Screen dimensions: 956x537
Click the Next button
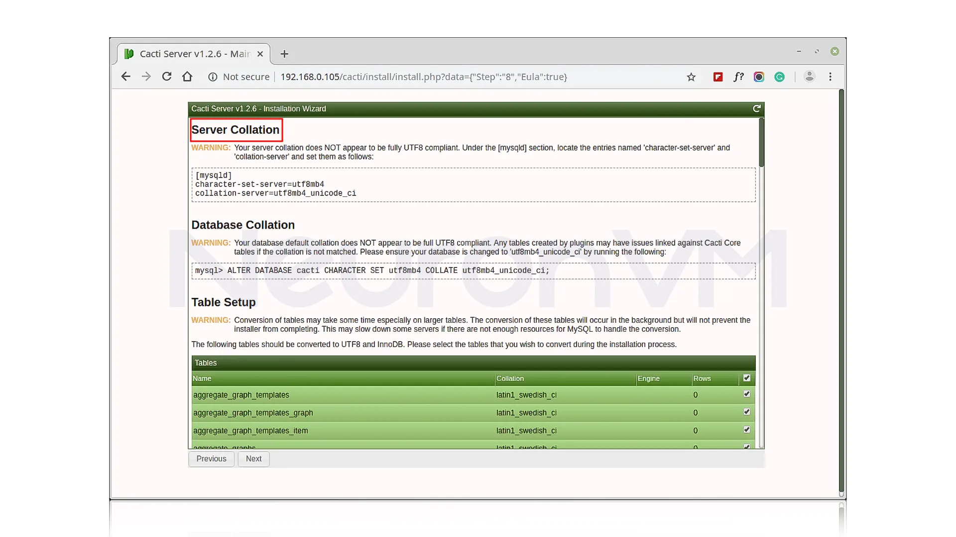coord(253,459)
